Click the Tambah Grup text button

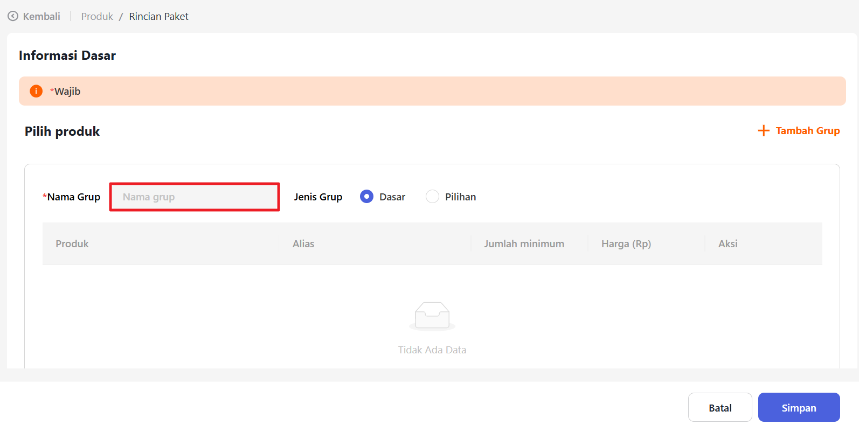pos(807,131)
